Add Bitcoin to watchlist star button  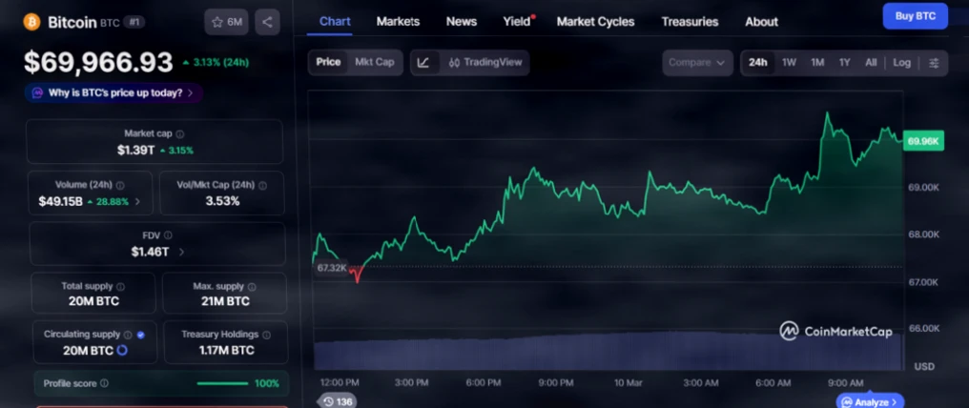tap(226, 22)
